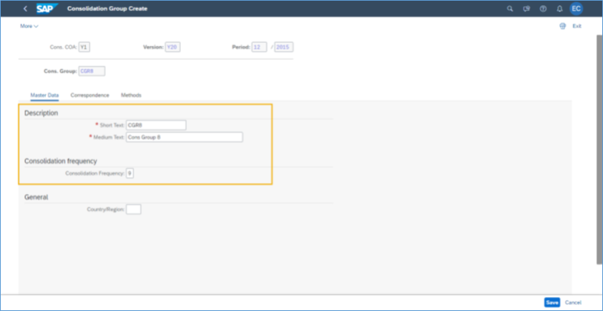603x311 pixels.
Task: Click the Save button
Action: click(552, 302)
